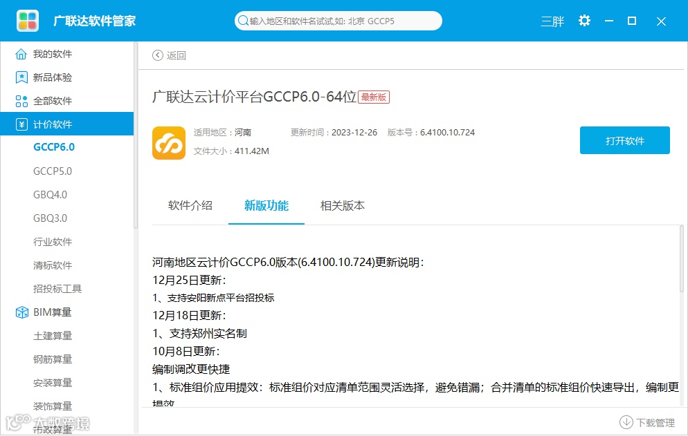
Task: Select 计价软件 category in sidebar
Action: pyautogui.click(x=66, y=124)
